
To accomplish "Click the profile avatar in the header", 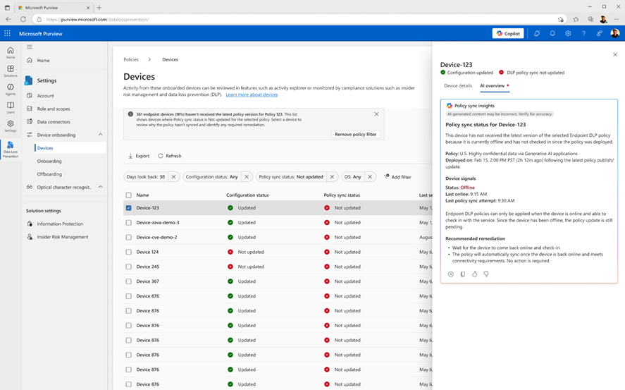I will pyautogui.click(x=615, y=33).
